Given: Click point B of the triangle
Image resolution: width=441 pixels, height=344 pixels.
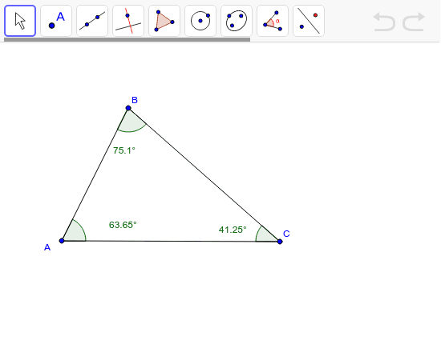Looking at the screenshot, I should (x=128, y=108).
